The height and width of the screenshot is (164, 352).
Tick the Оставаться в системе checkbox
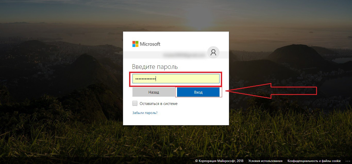135,103
